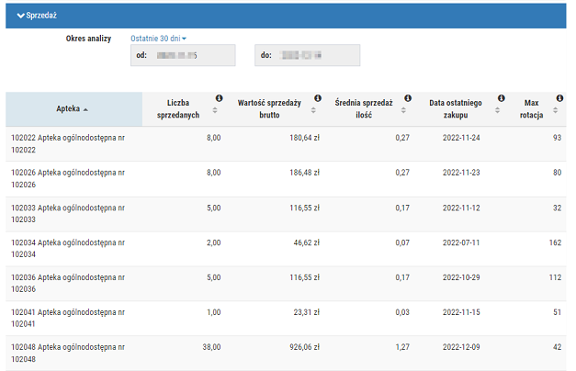
Task: Sort table by Apteka column header
Action: pos(73,109)
